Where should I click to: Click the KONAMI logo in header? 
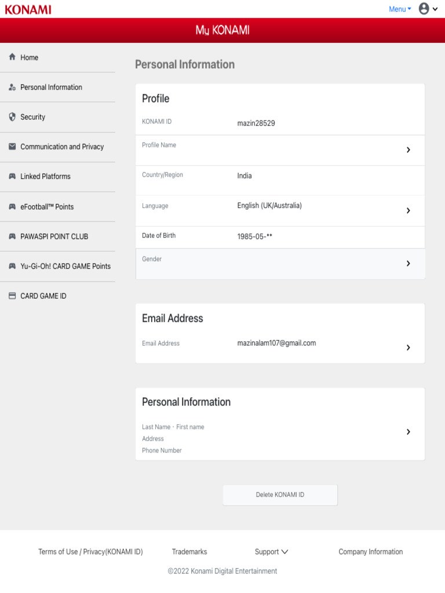click(28, 9)
